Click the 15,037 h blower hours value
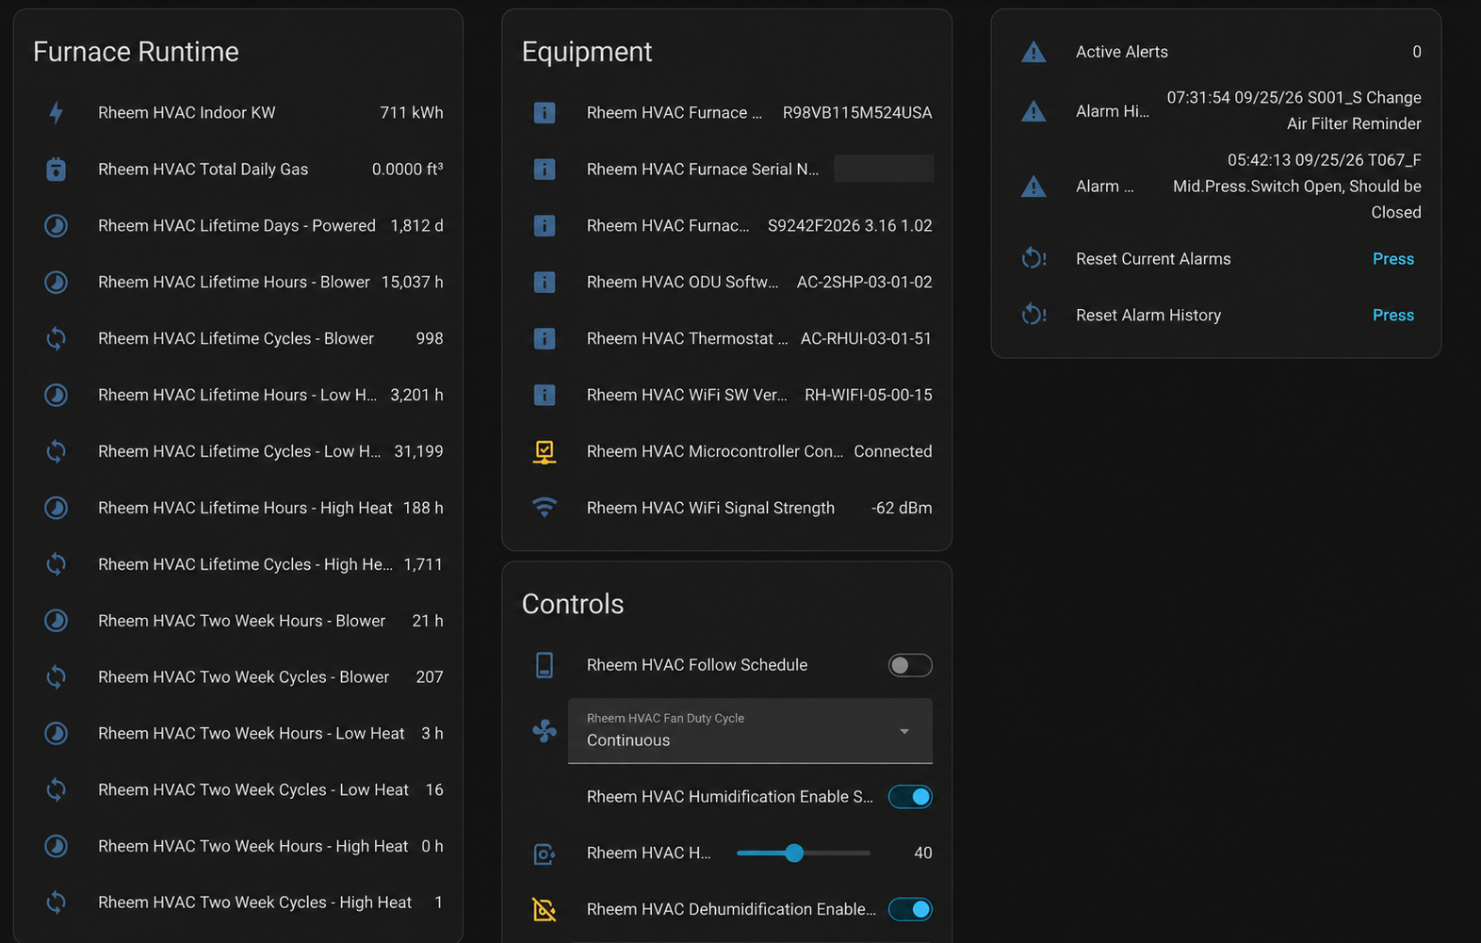Image resolution: width=1481 pixels, height=943 pixels. (x=412, y=283)
